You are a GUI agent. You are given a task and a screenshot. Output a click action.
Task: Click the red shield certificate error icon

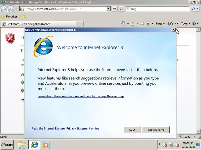pyautogui.click(x=10, y=38)
